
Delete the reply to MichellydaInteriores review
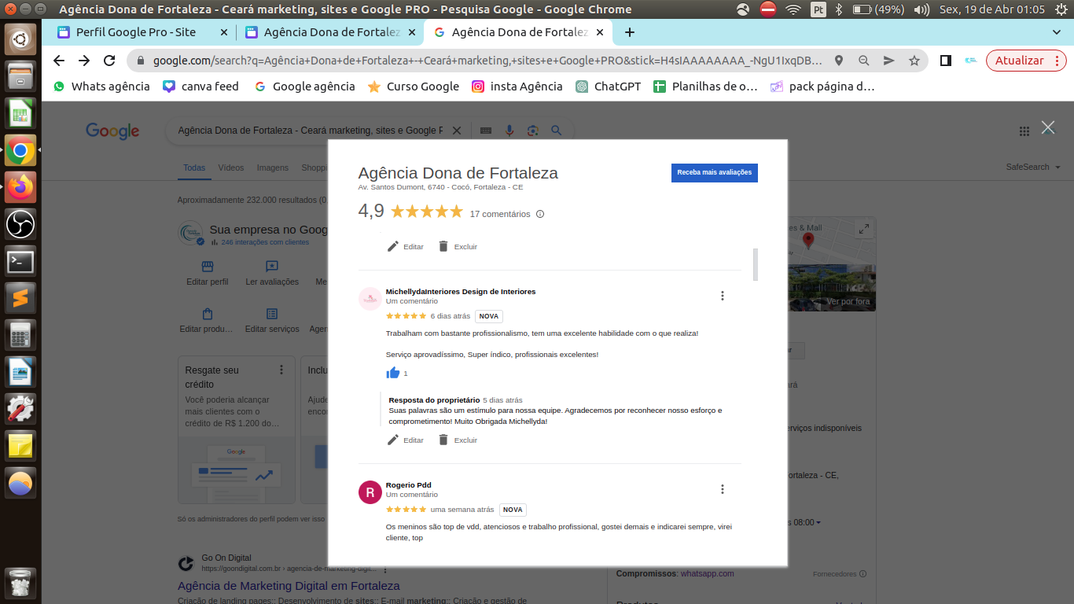[x=458, y=440]
